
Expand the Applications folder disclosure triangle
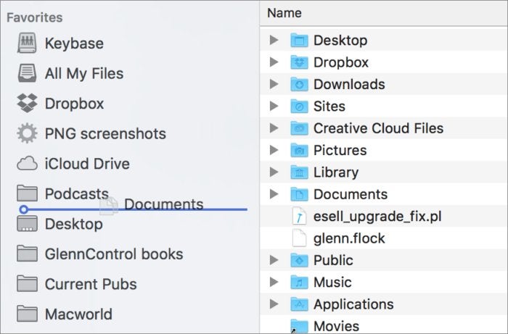click(274, 304)
